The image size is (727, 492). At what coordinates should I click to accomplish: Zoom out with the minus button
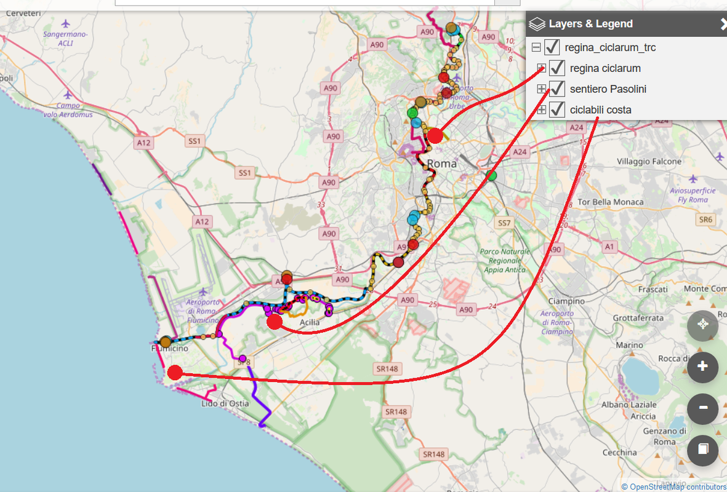[x=702, y=408]
